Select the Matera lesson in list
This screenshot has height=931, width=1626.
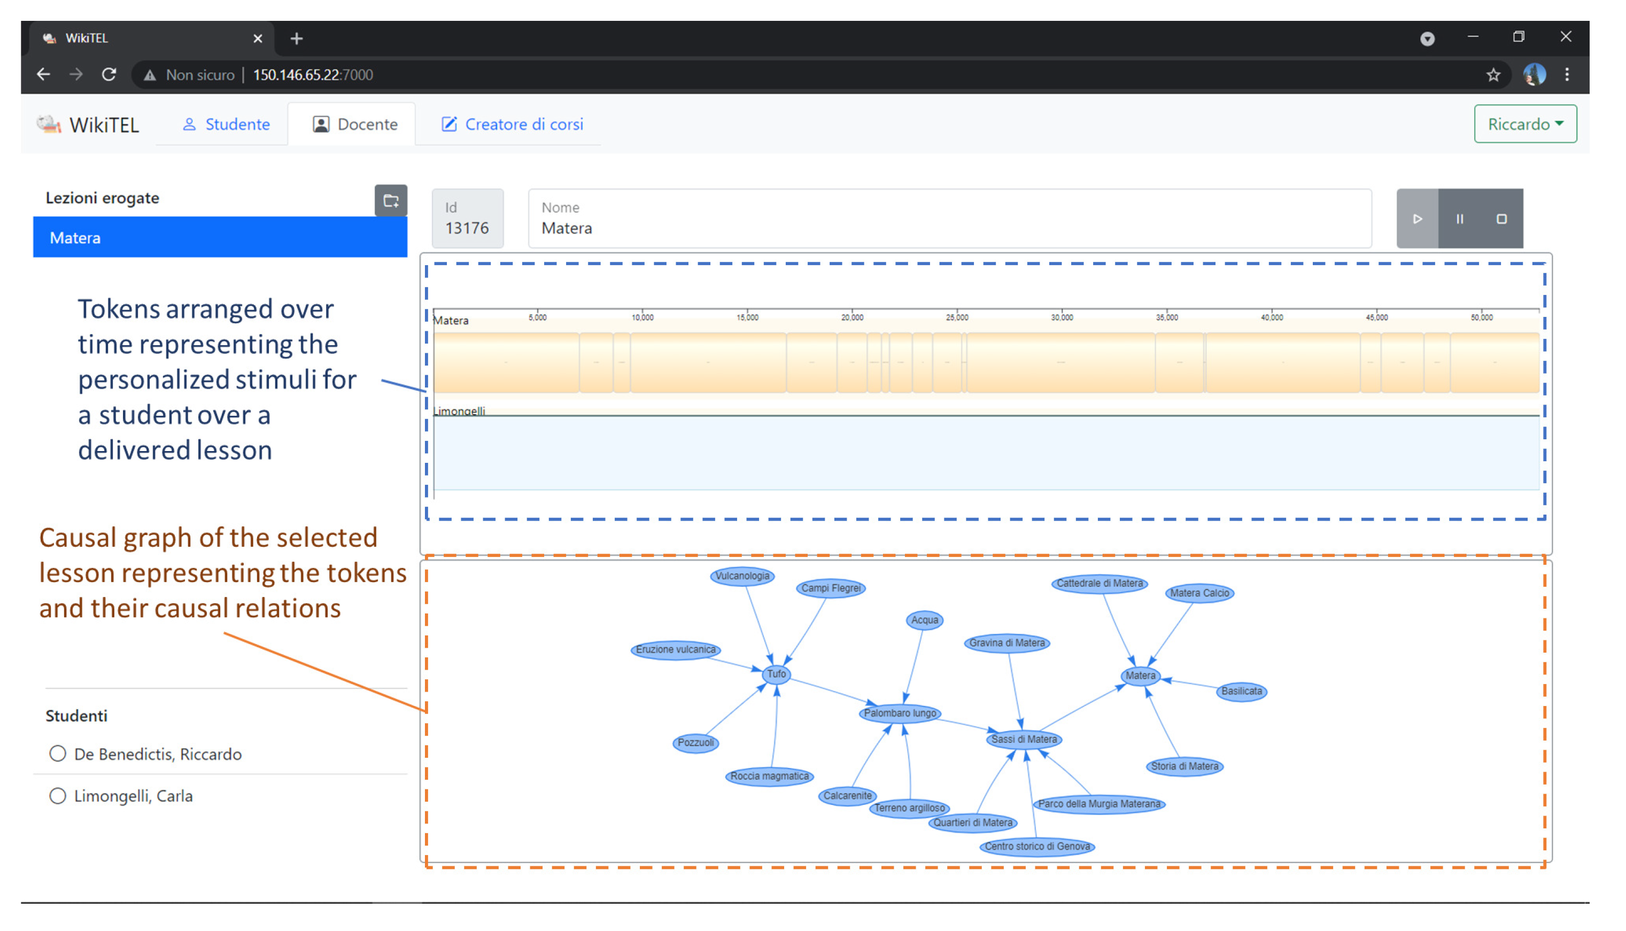tap(220, 237)
